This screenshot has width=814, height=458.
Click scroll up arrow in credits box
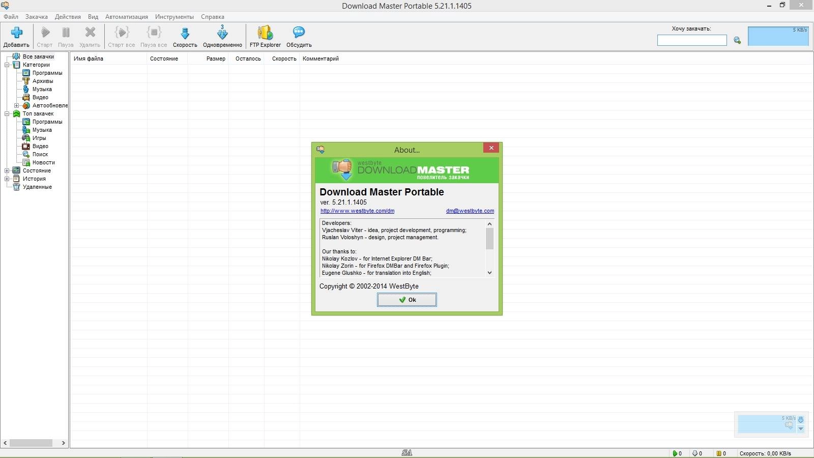pyautogui.click(x=489, y=224)
